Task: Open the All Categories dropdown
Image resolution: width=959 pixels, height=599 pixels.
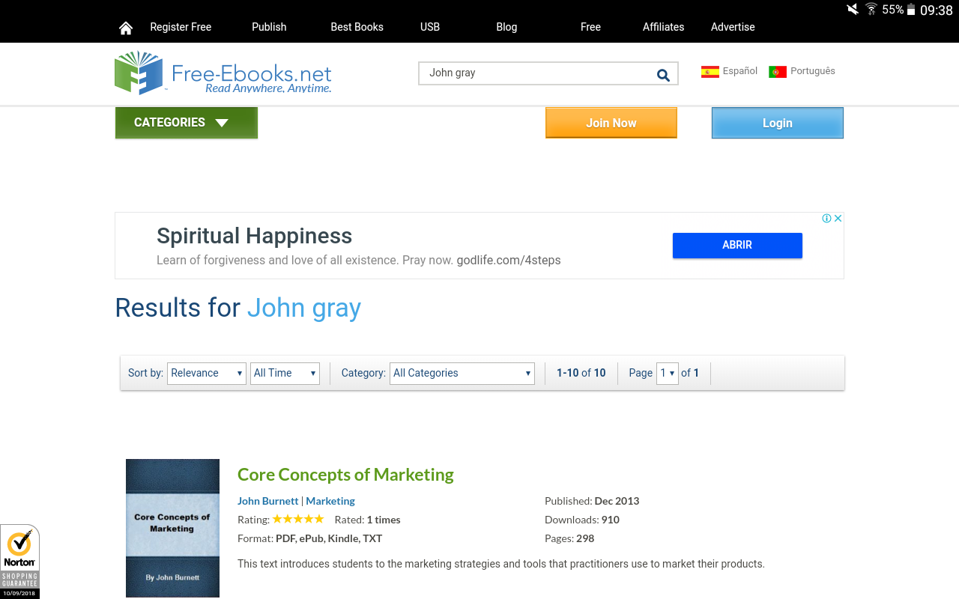Action: (x=462, y=373)
